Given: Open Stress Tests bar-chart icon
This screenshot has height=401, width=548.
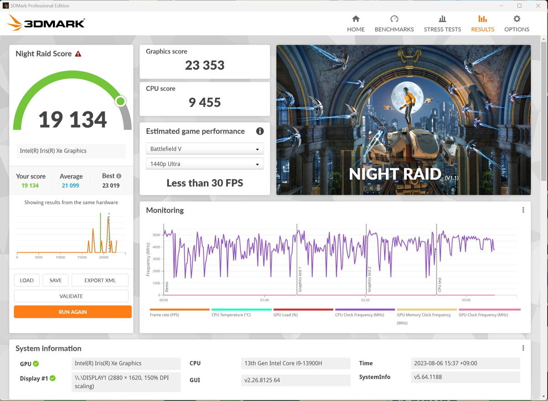Looking at the screenshot, I should point(442,19).
